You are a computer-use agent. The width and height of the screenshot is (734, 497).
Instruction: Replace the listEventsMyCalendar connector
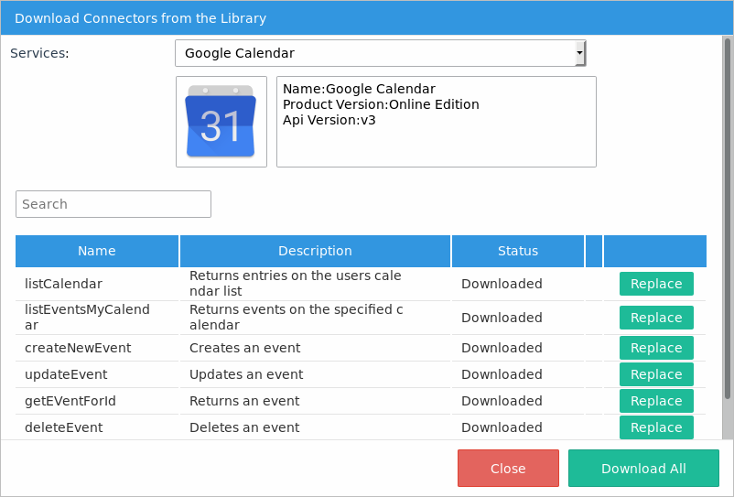point(656,318)
